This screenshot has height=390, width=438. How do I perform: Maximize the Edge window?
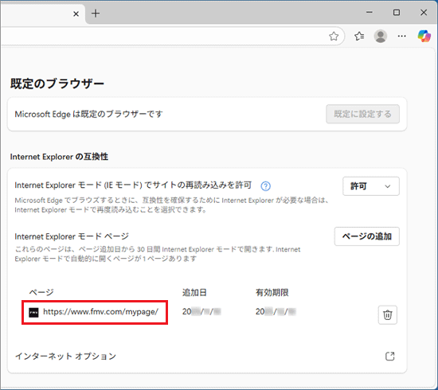coord(397,12)
